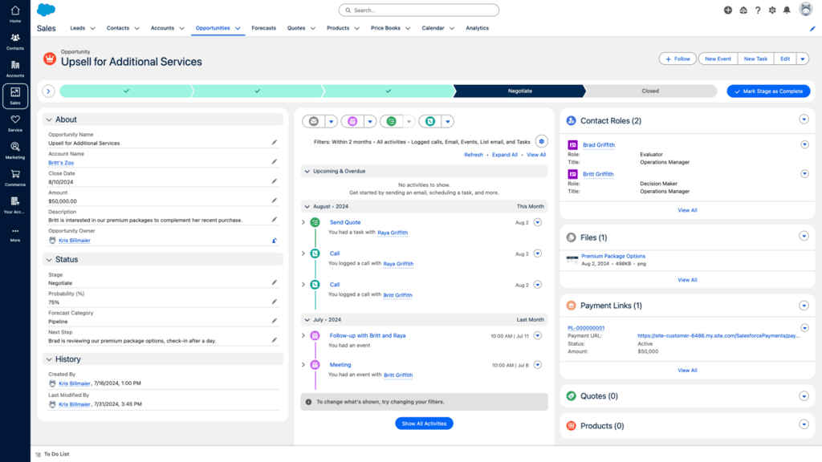
Task: Open the Leads tab dropdown arrow
Action: click(92, 28)
